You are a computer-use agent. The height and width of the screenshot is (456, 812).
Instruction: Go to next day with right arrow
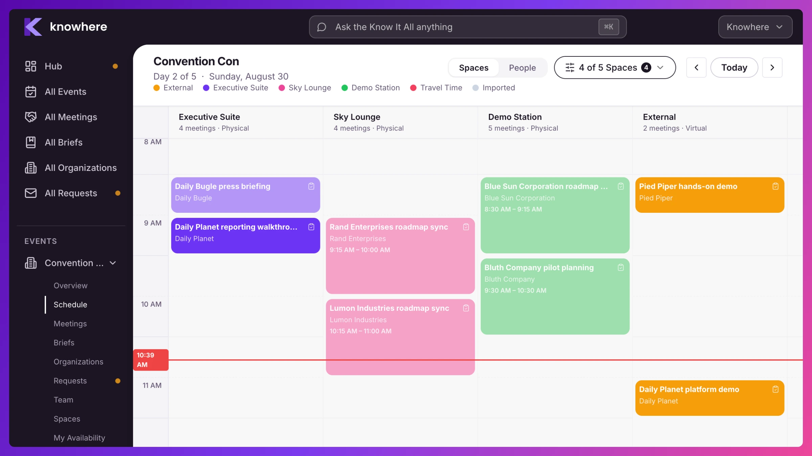click(772, 68)
